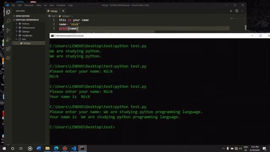Open network settings from the system tray
Image resolution: width=270 pixels, height=152 pixels.
[236, 148]
